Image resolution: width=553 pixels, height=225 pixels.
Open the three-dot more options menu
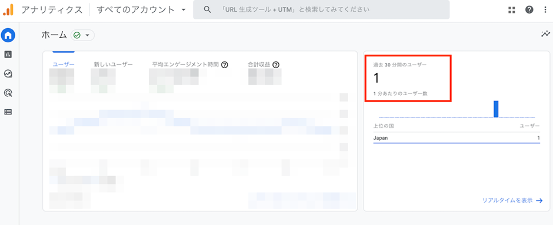pyautogui.click(x=545, y=10)
